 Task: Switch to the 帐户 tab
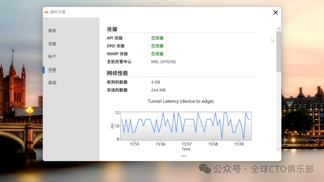52,57
